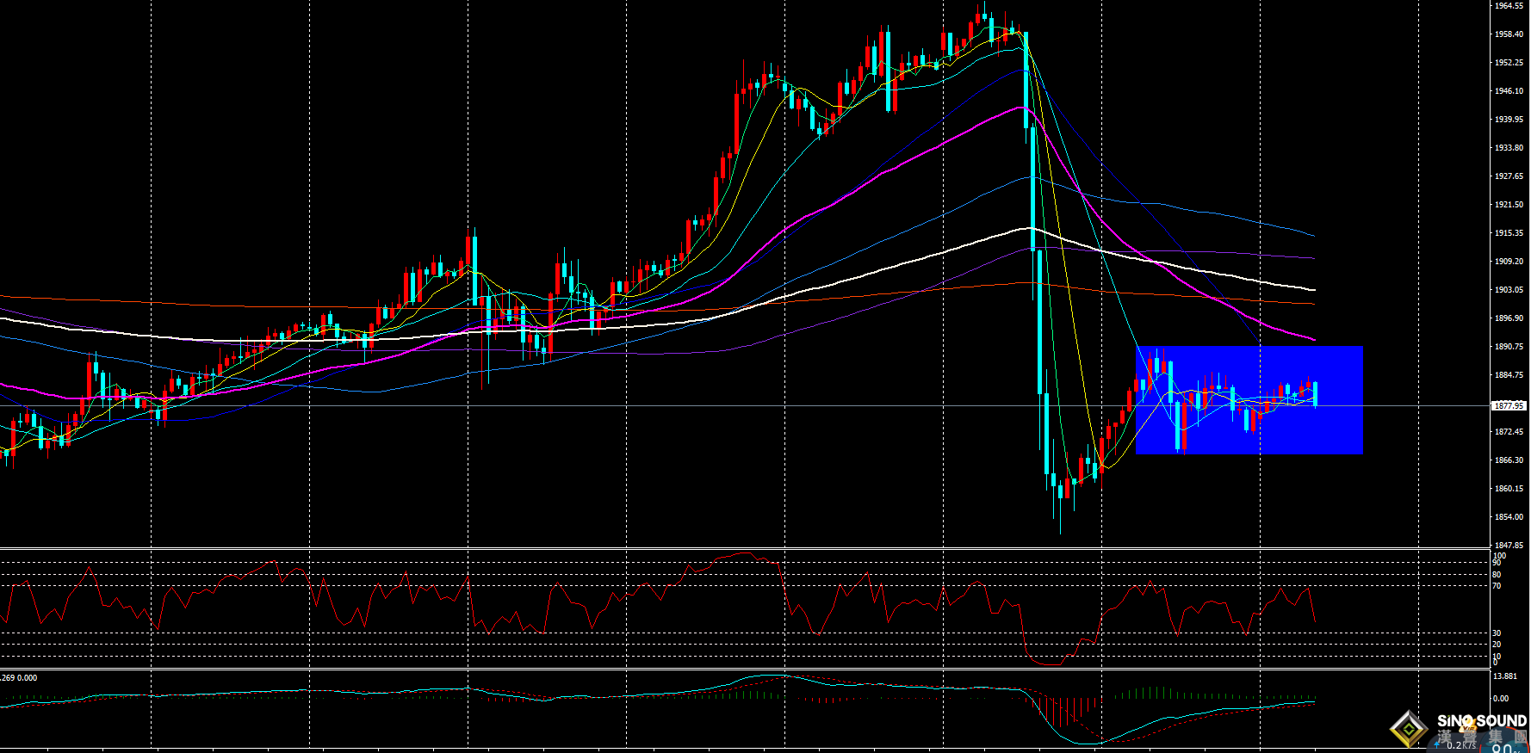Click the 1847.85 bottom price axis label

[x=1509, y=546]
